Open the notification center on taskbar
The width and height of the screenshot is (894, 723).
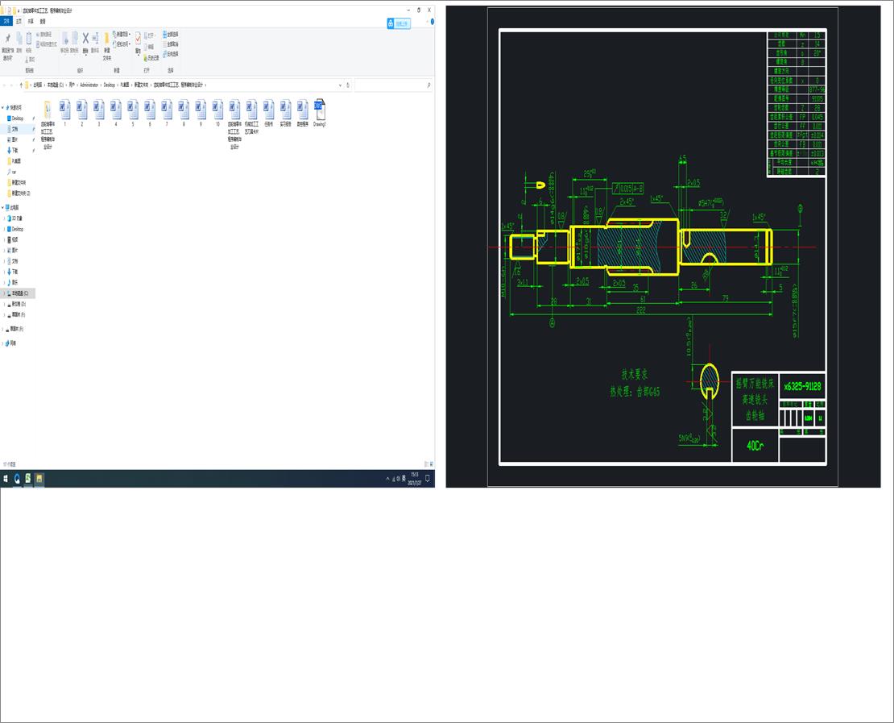tap(428, 479)
